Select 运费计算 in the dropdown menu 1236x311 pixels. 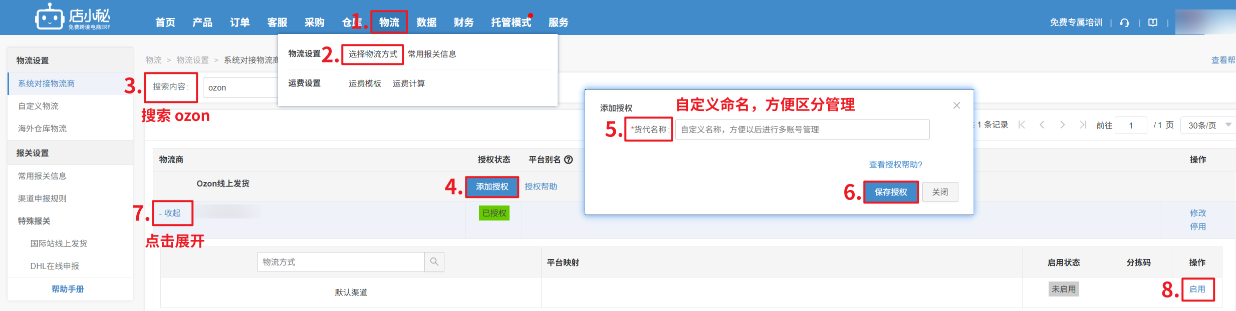[409, 83]
